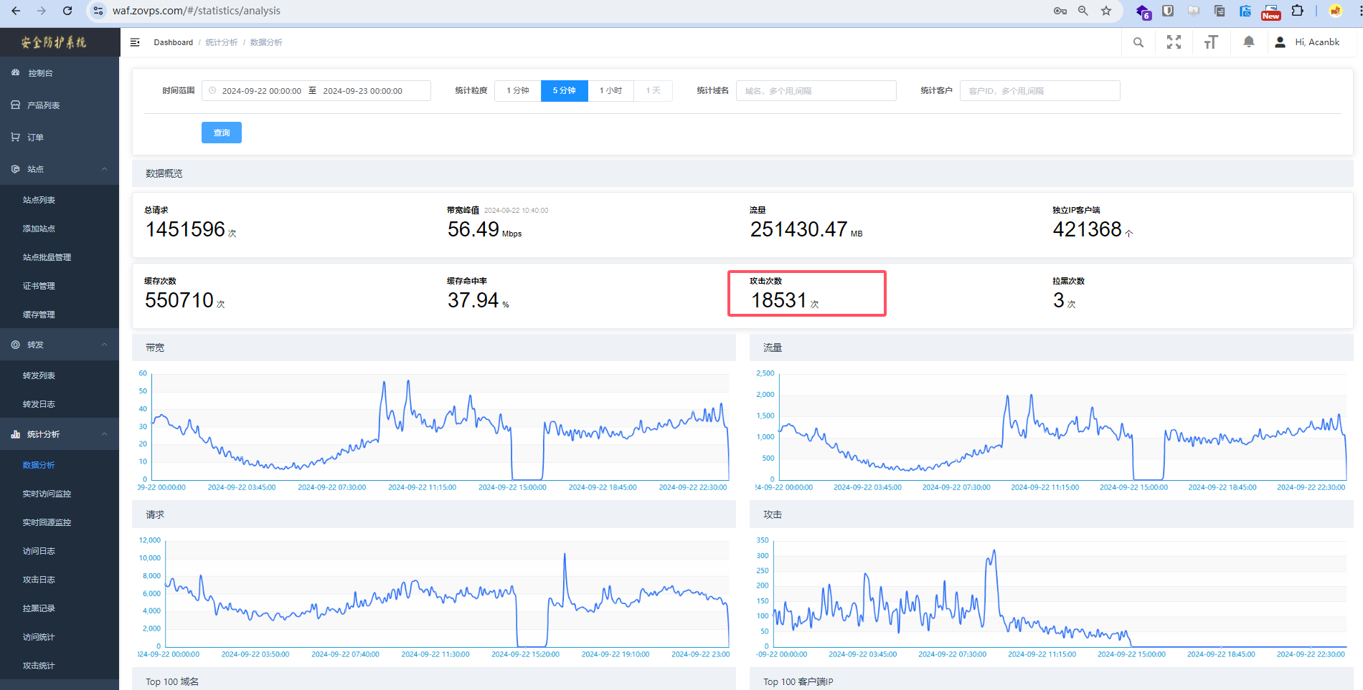The width and height of the screenshot is (1363, 690).
Task: Click the 控制台 dashboard icon in sidebar
Action: [x=16, y=73]
